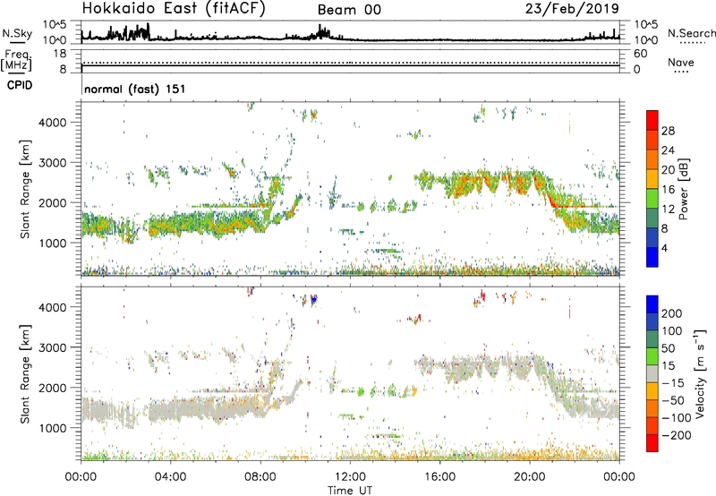Click the '60' Nave axis value
Viewport: 716px width, 496px height.
pos(640,54)
